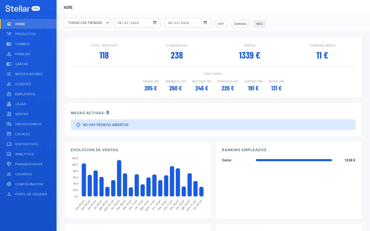
Task: Click the tallest bar for lun. 08 jun
Action: pyautogui.click(x=119, y=178)
